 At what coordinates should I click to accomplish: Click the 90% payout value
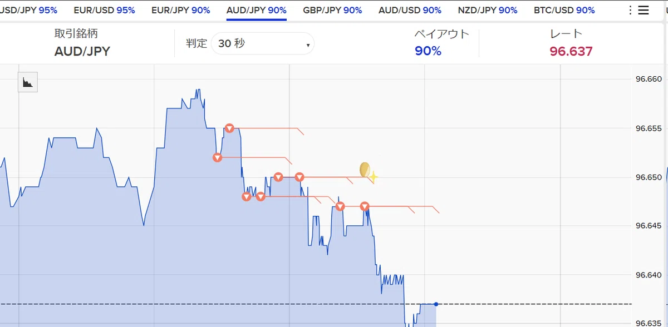click(428, 51)
